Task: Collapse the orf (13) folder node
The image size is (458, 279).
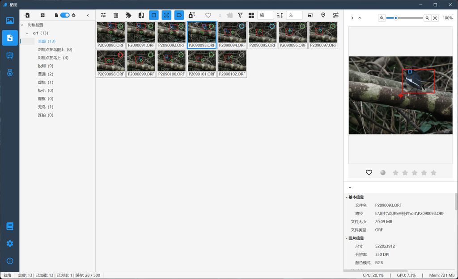Action: click(x=27, y=33)
